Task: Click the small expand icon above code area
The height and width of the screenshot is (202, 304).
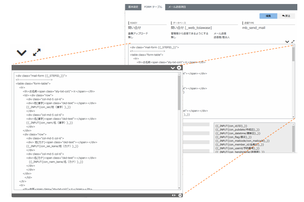Action: 293,41
